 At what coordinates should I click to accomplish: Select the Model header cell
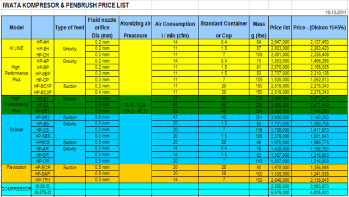coord(16,28)
